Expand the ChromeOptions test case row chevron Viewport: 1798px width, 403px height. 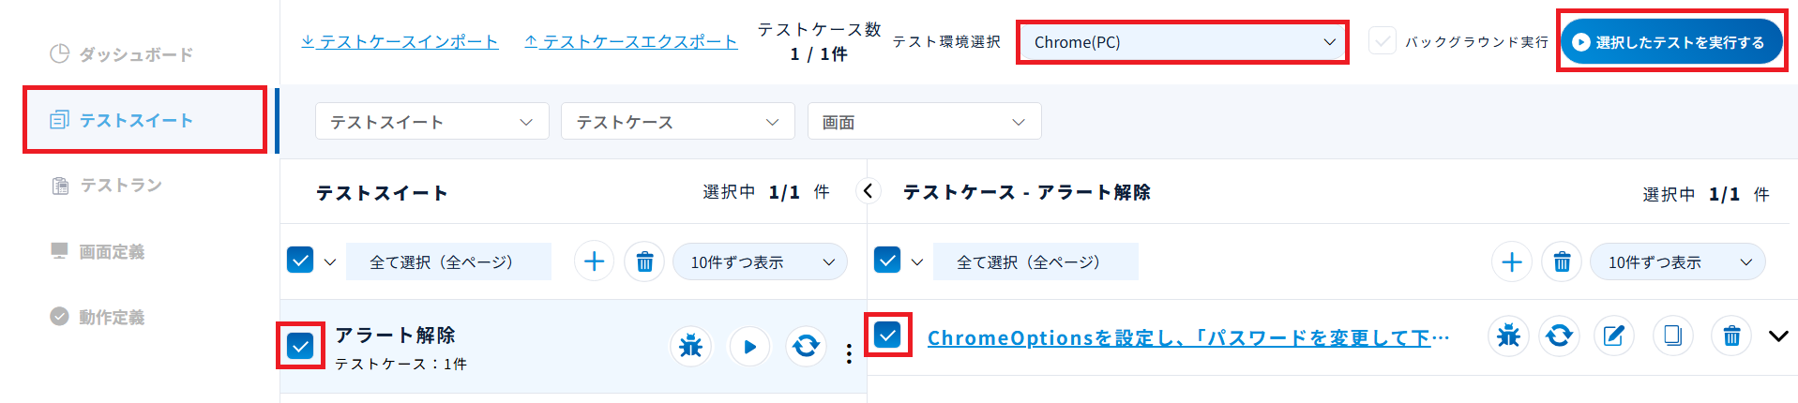(1777, 336)
